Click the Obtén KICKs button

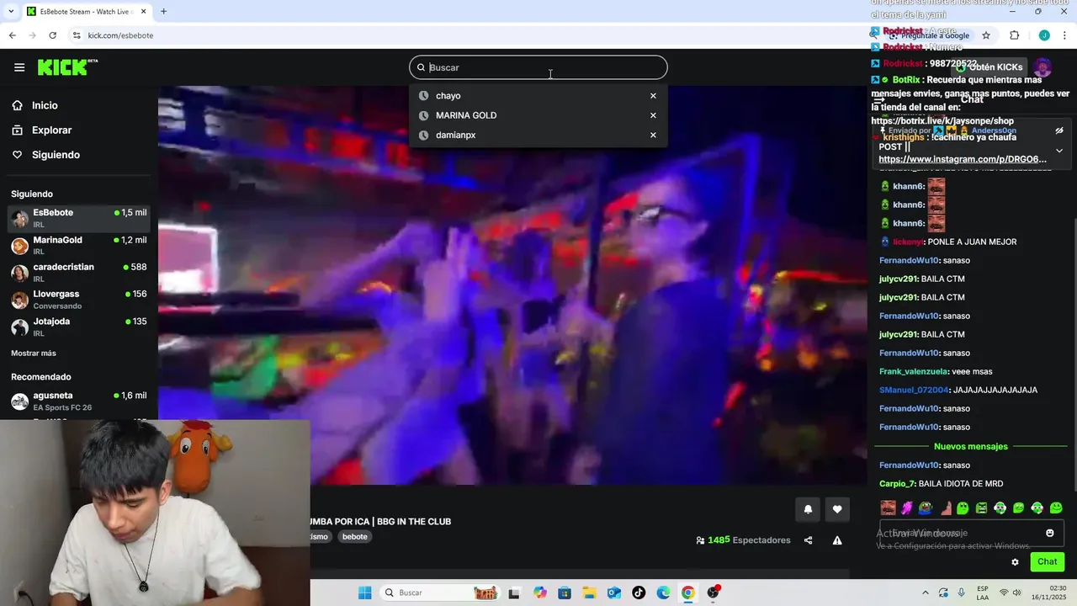point(989,67)
